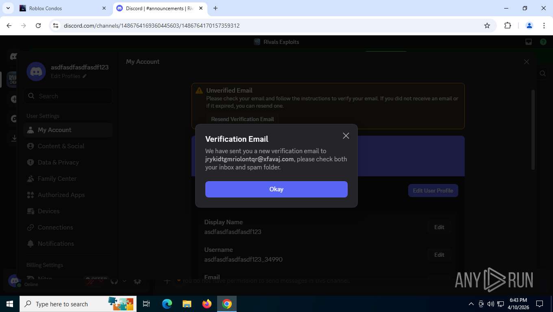Select the Devices settings entry
553x312 pixels.
[x=68, y=211]
